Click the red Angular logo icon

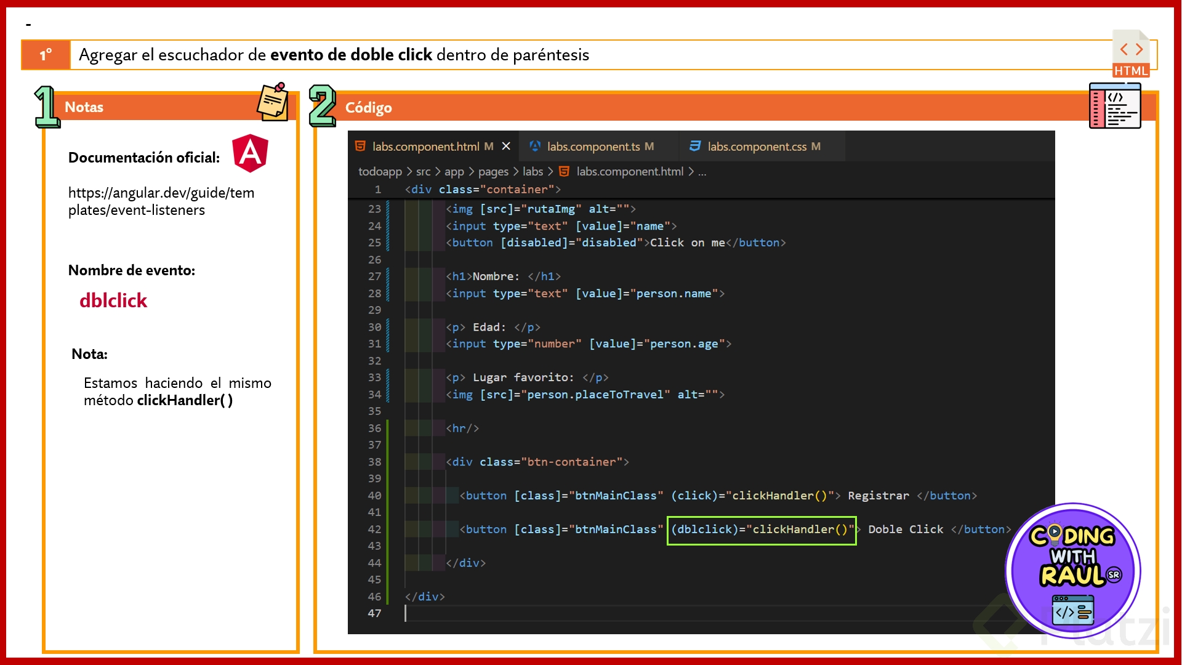(250, 153)
